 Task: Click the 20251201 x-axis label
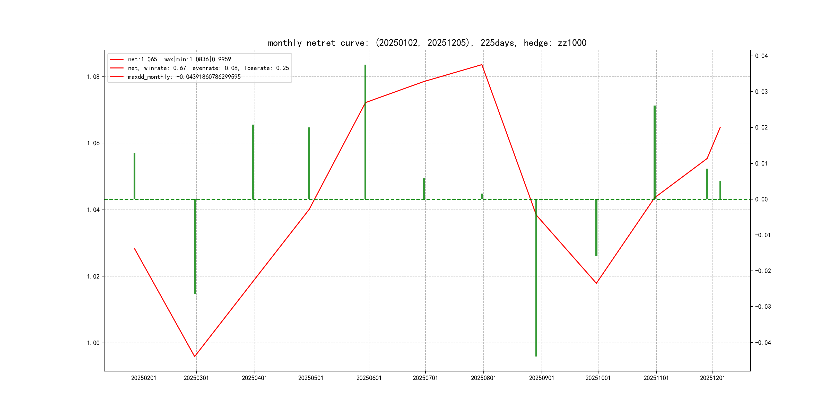pyautogui.click(x=712, y=378)
